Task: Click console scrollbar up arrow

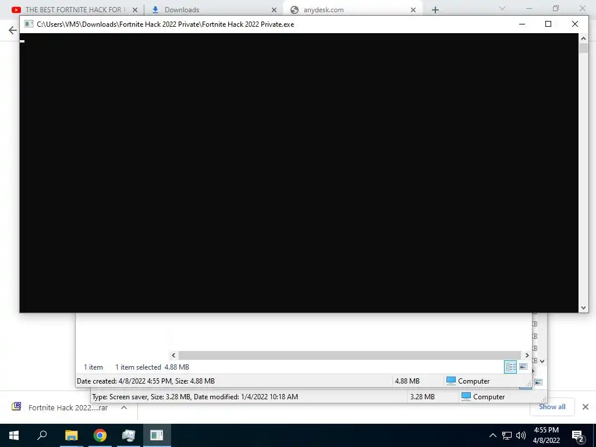Action: pos(583,38)
